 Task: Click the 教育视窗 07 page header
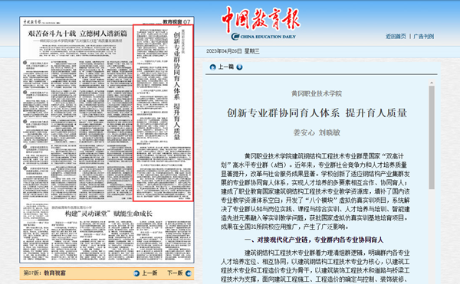coord(176,21)
